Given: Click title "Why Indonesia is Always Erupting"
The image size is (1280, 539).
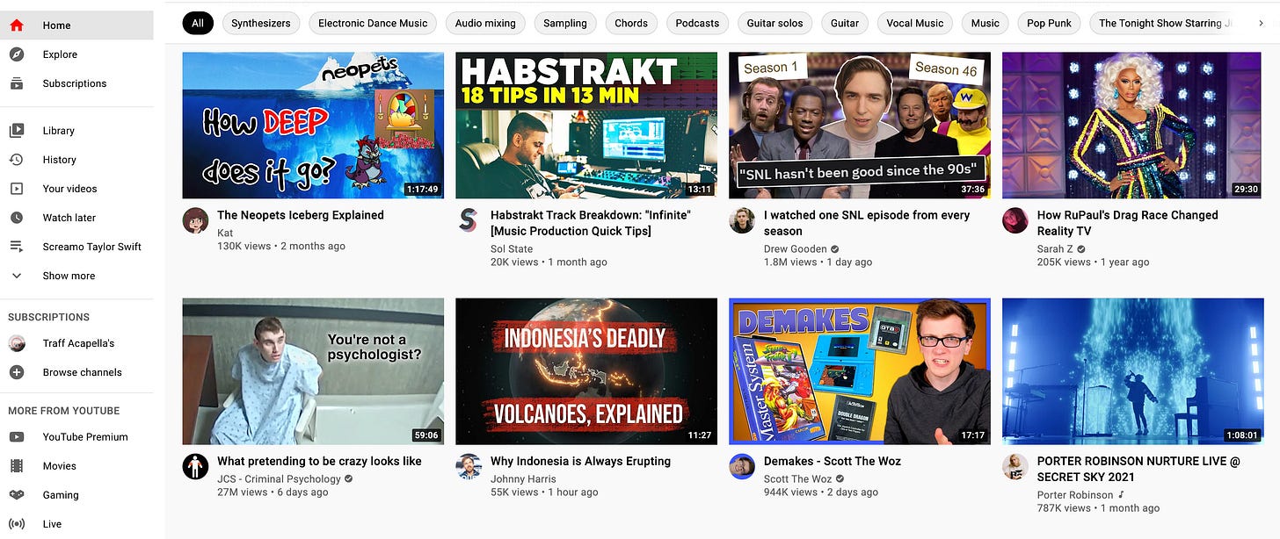Looking at the screenshot, I should click(x=580, y=461).
